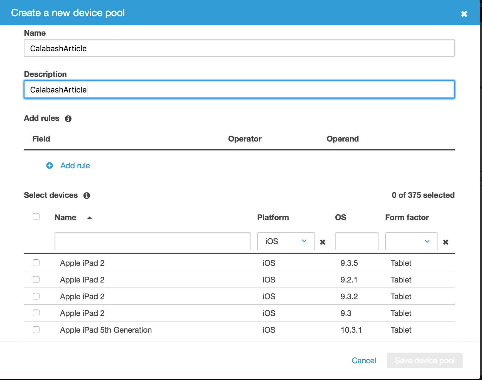Click the Save device pool button
482x380 pixels.
pyautogui.click(x=425, y=360)
